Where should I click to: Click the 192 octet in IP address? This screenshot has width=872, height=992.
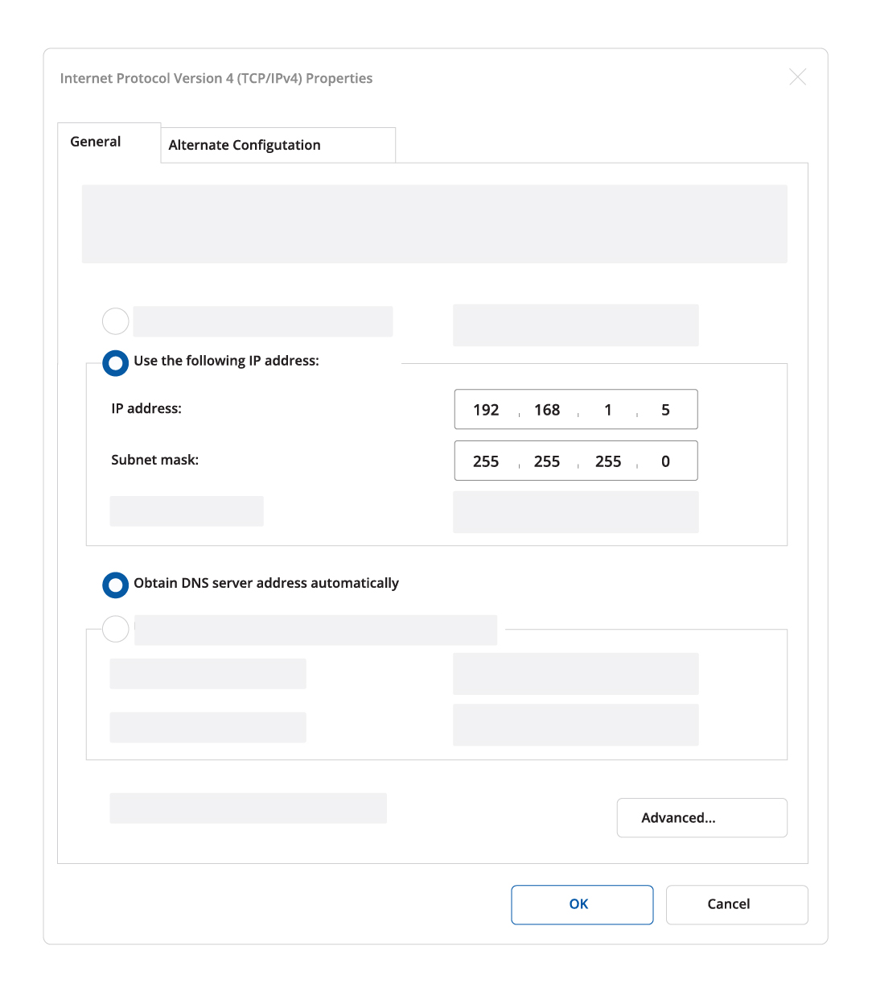click(x=486, y=410)
